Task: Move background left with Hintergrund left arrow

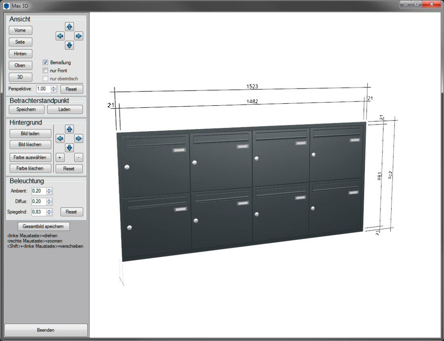Action: tap(60, 138)
